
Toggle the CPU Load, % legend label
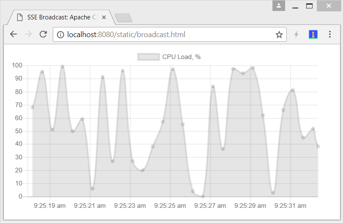pyautogui.click(x=181, y=57)
